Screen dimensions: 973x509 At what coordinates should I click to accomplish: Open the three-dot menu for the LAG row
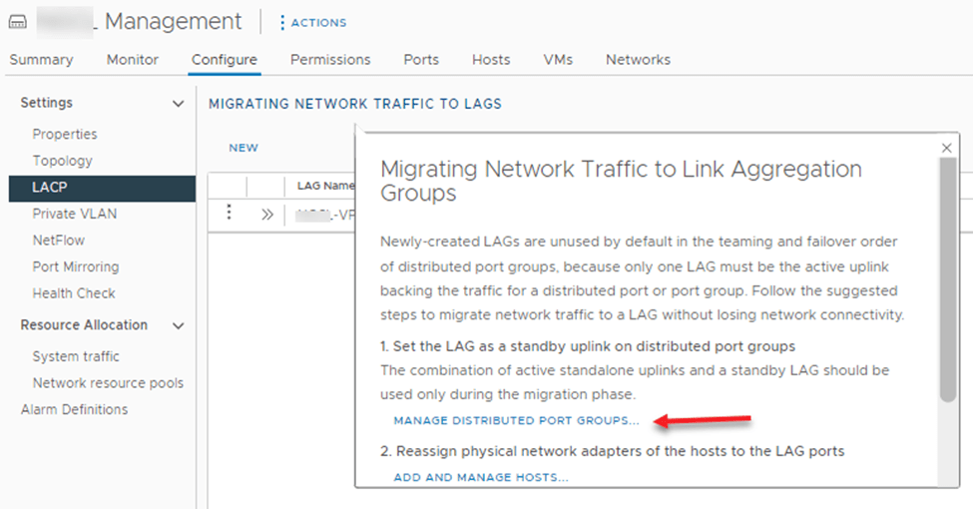coord(229,213)
